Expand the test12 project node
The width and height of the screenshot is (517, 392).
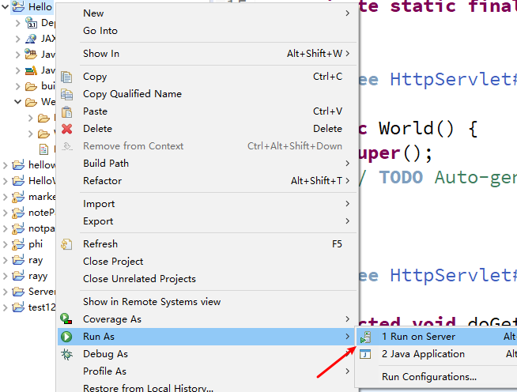point(5,307)
